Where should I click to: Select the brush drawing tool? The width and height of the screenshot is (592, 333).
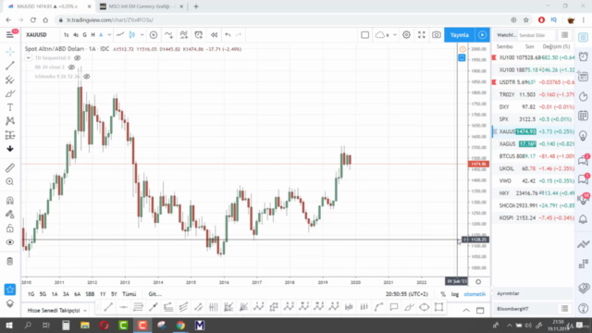click(10, 93)
